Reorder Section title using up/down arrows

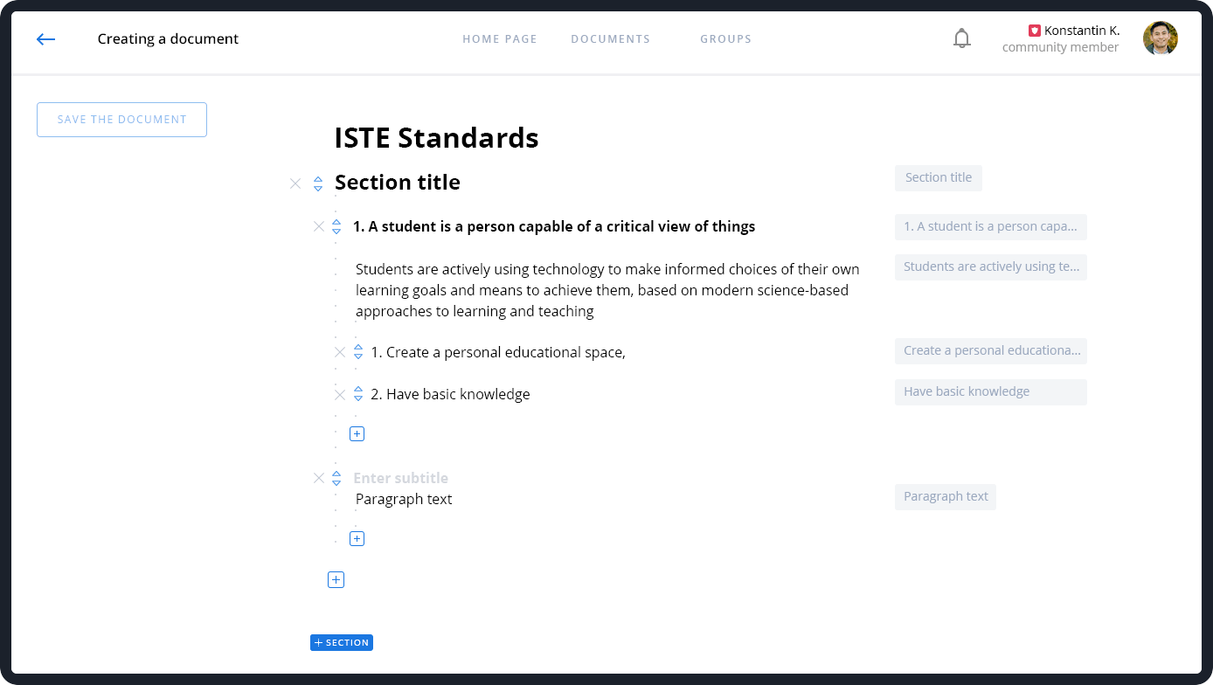coord(318,183)
